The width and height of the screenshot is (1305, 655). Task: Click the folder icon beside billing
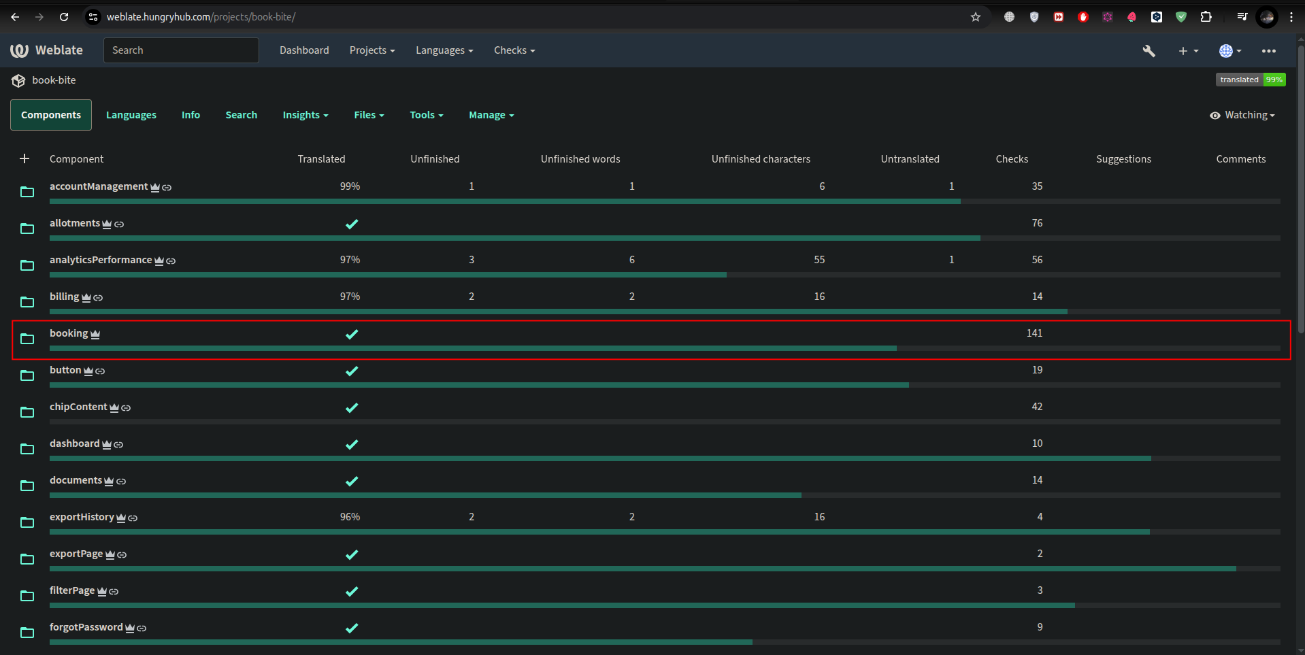click(27, 302)
